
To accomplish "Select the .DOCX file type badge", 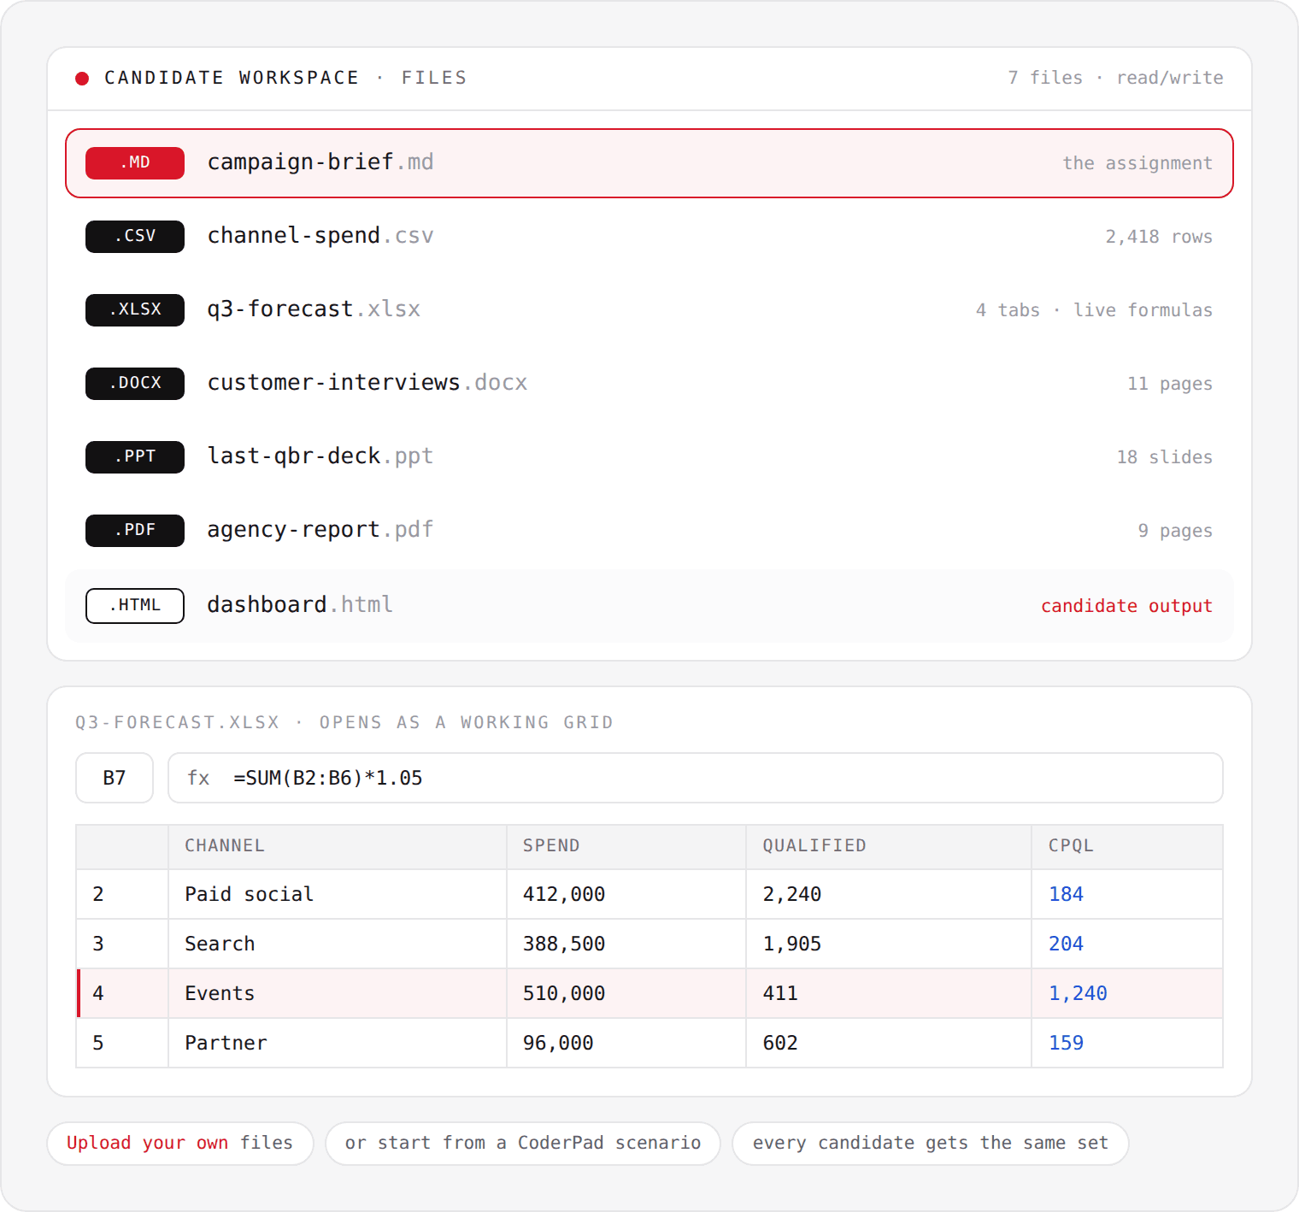I will click(x=135, y=384).
